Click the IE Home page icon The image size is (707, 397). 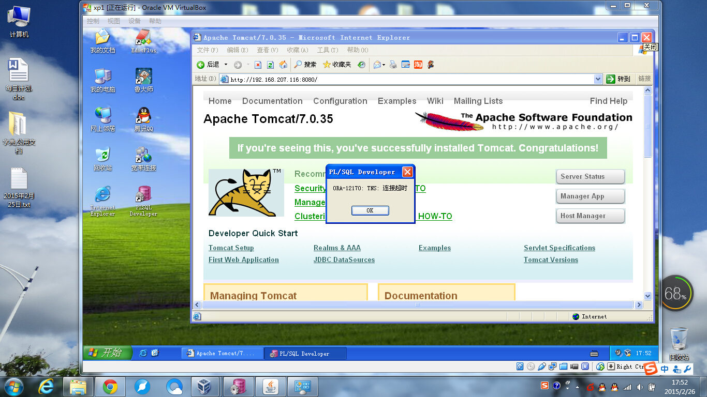283,65
